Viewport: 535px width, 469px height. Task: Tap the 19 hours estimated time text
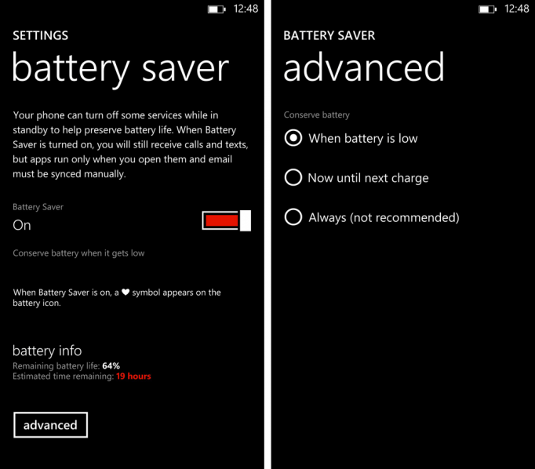[x=133, y=376]
